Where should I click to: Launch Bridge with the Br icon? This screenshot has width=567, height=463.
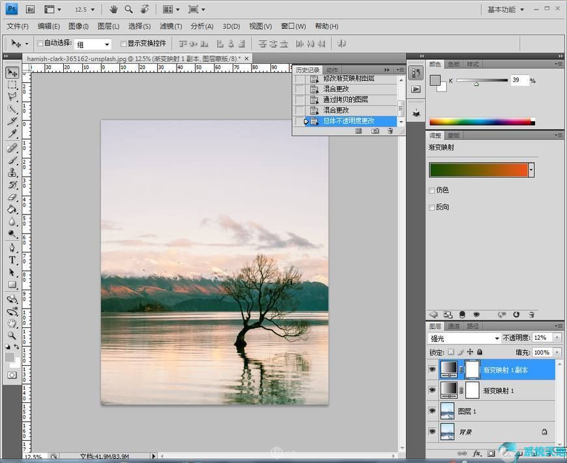point(31,9)
